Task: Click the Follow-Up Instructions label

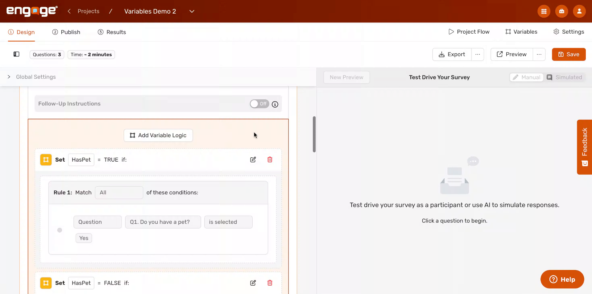Action: (x=69, y=104)
